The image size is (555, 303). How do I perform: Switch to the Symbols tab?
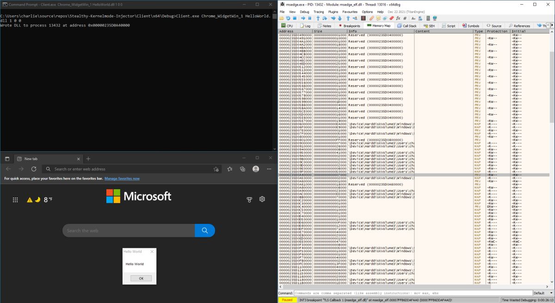pos(471,26)
